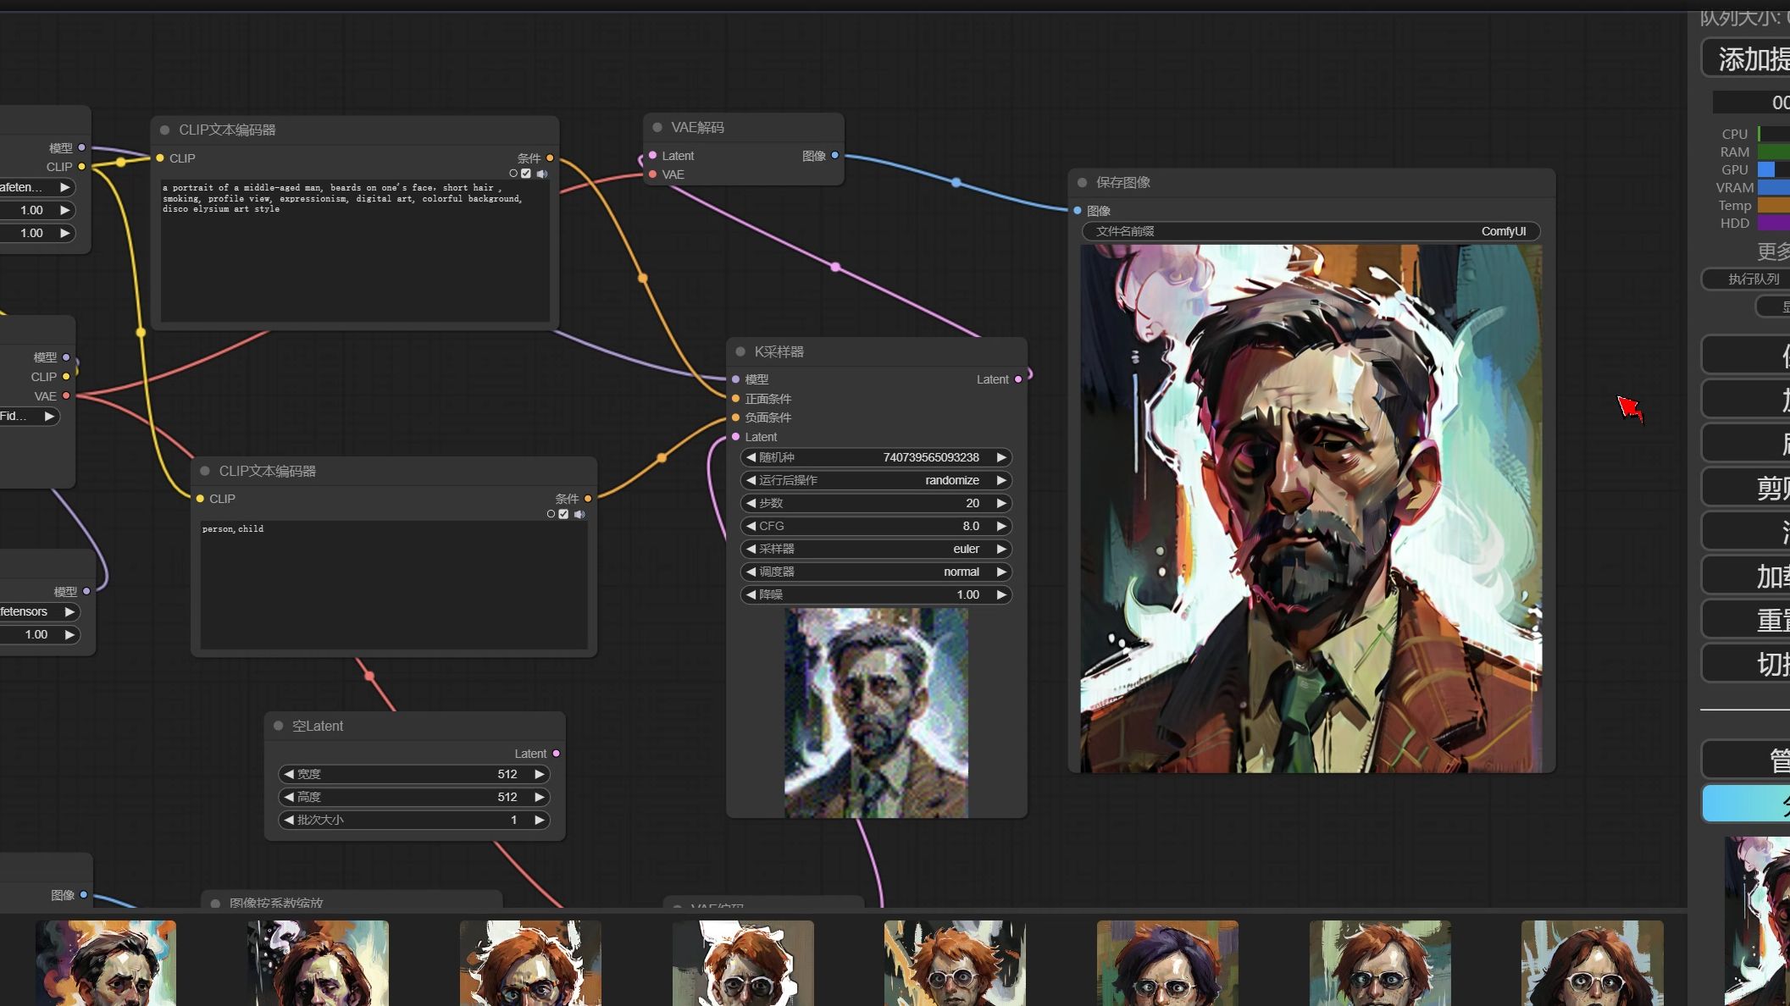Expand the 运行后操作 randomize dropdown

click(875, 479)
